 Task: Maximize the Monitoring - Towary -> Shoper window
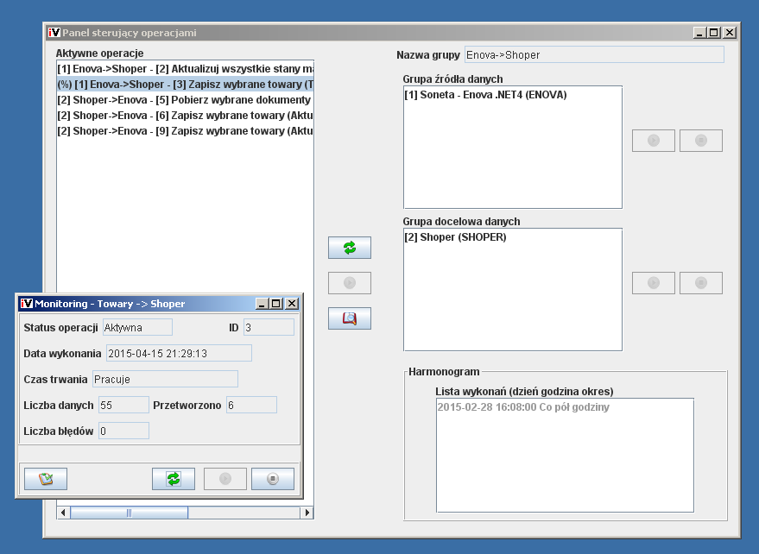[x=276, y=304]
